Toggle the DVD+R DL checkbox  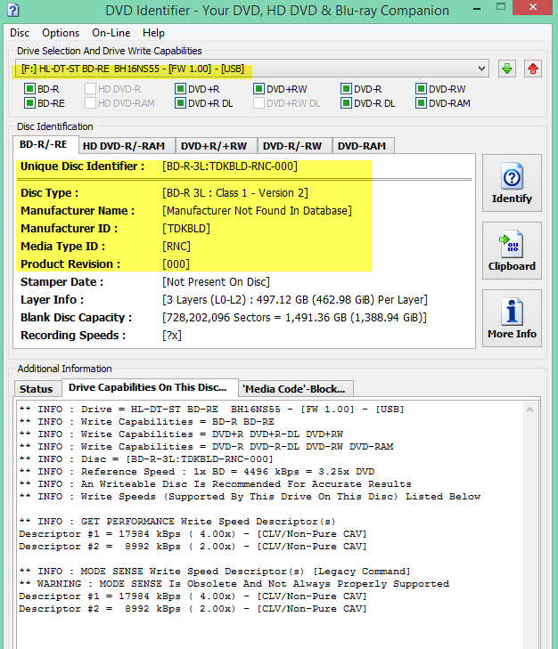pos(180,103)
